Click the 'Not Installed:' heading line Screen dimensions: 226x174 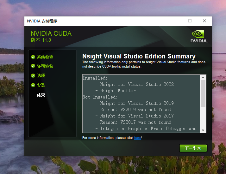click(x=100, y=97)
